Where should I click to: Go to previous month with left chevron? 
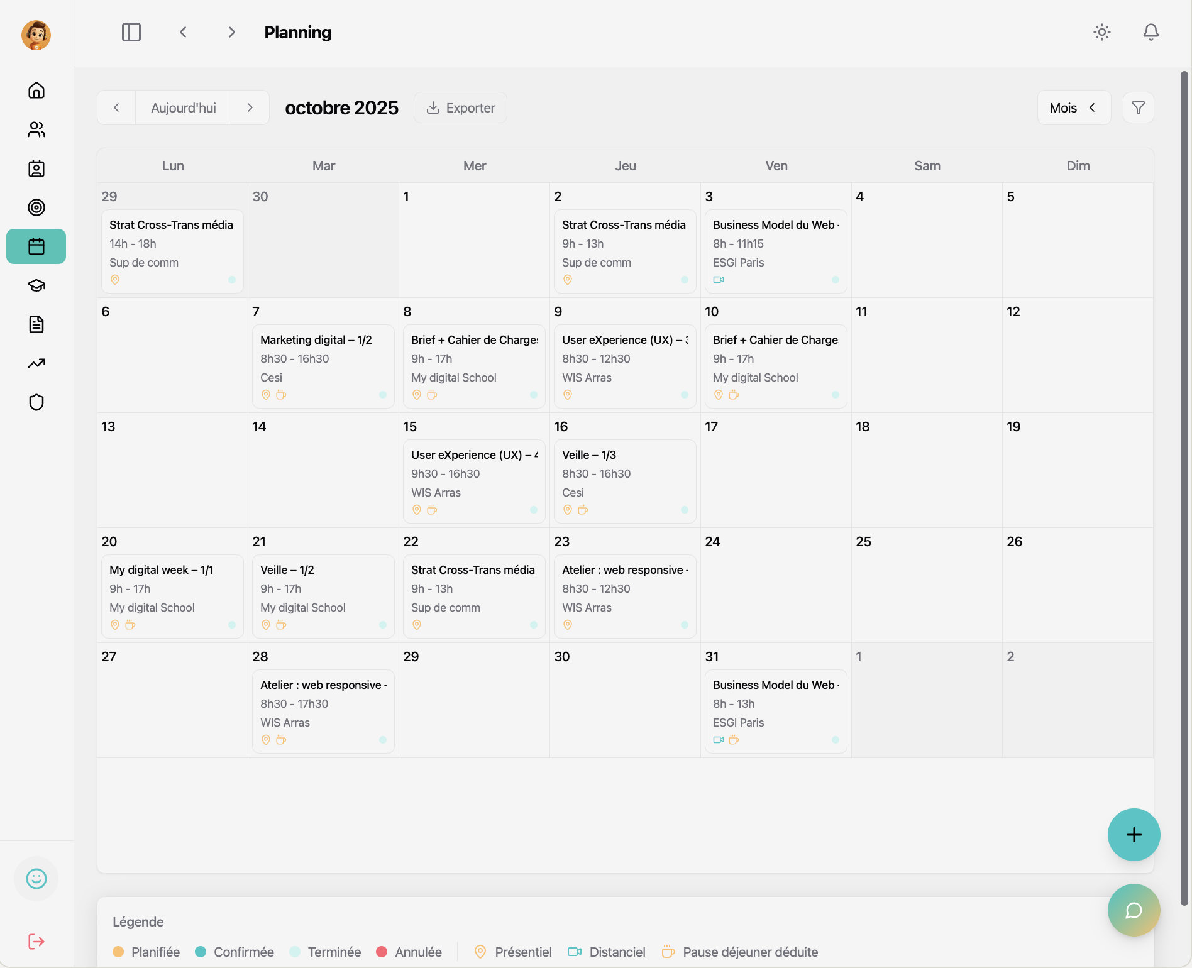[116, 107]
